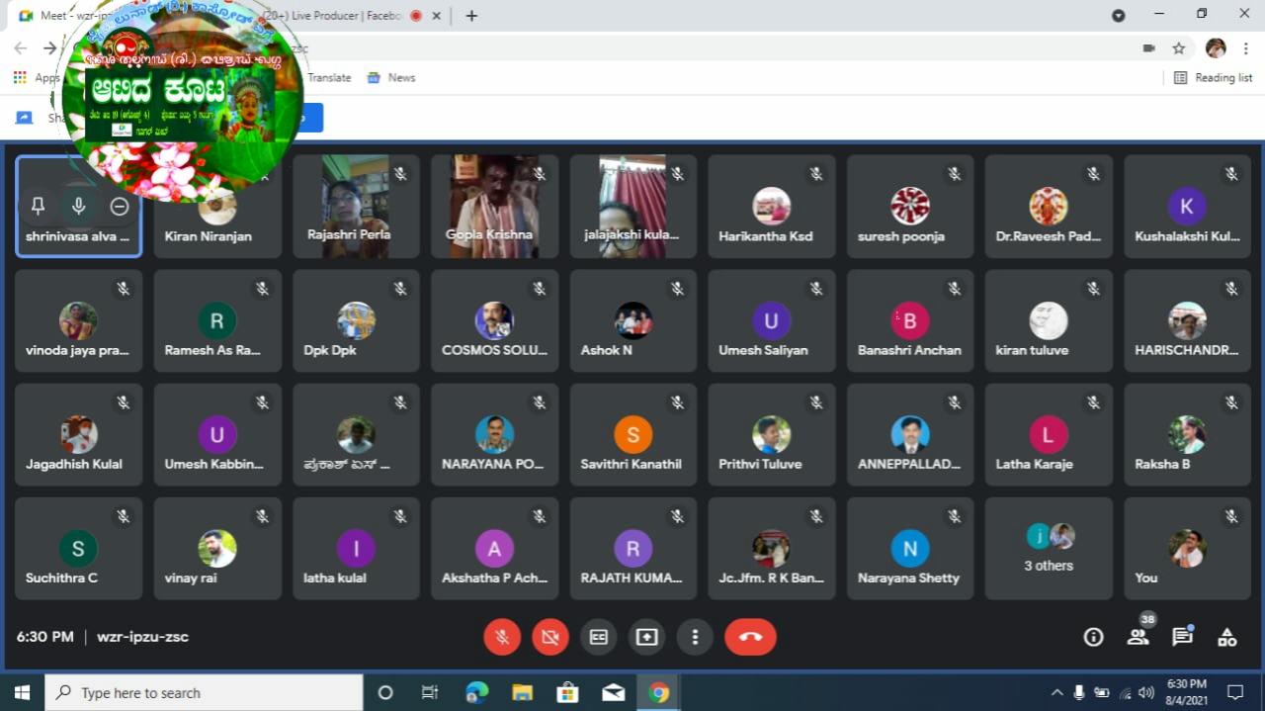Screen dimensions: 1265x711
Task: Click the Banashri Anchan participant tile
Action: [x=910, y=321]
